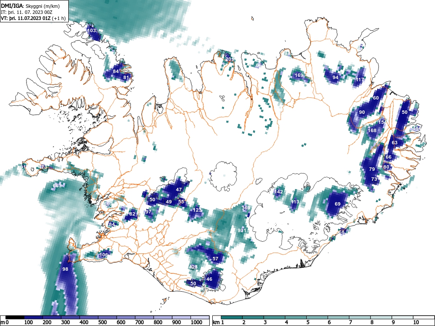
Task: Click the '46' visibility label
Action: point(209,279)
